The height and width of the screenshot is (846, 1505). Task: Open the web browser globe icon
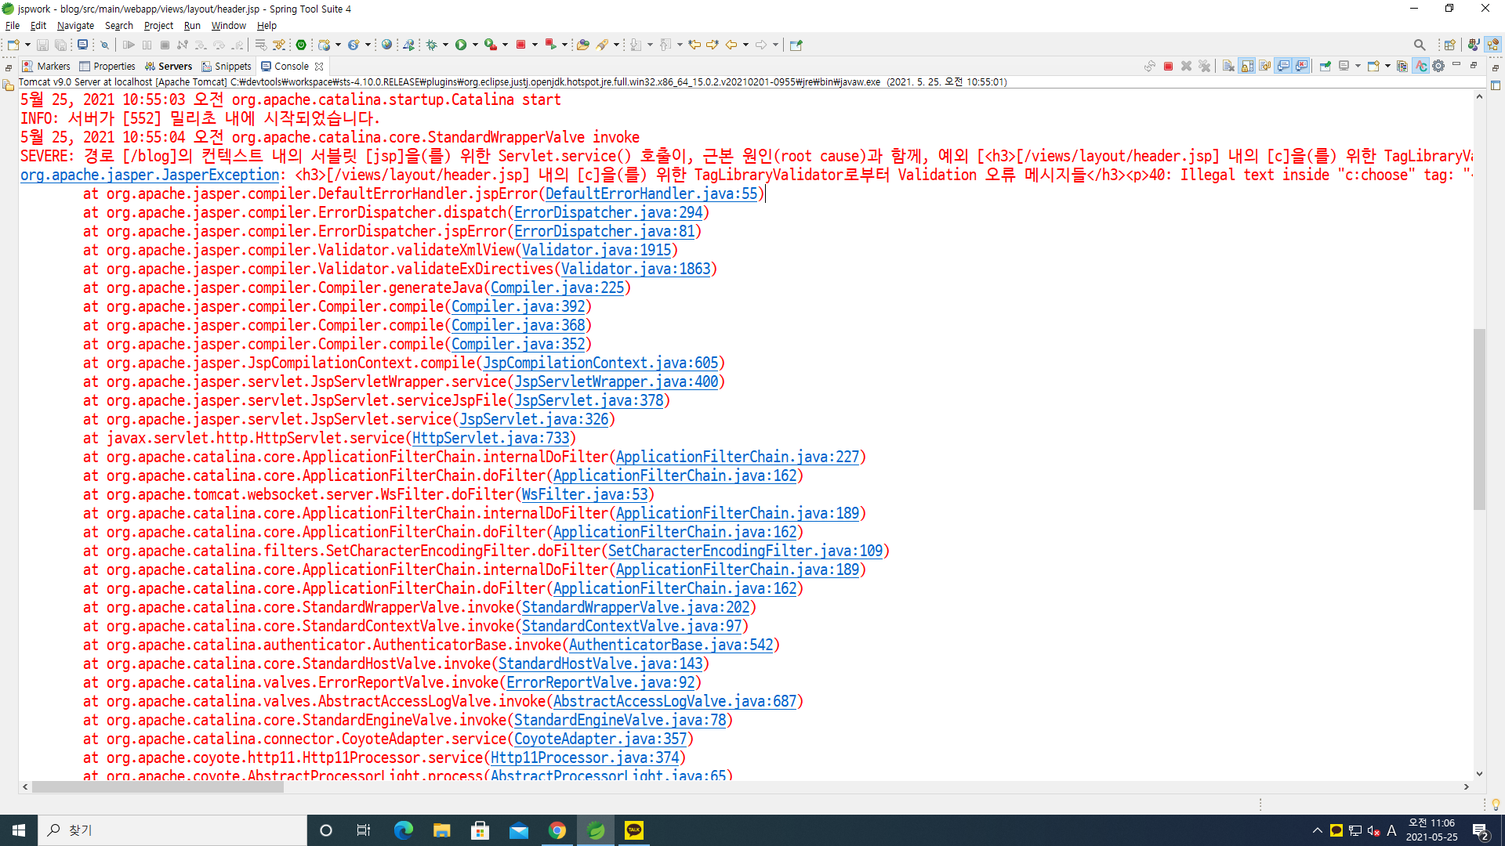click(x=386, y=45)
